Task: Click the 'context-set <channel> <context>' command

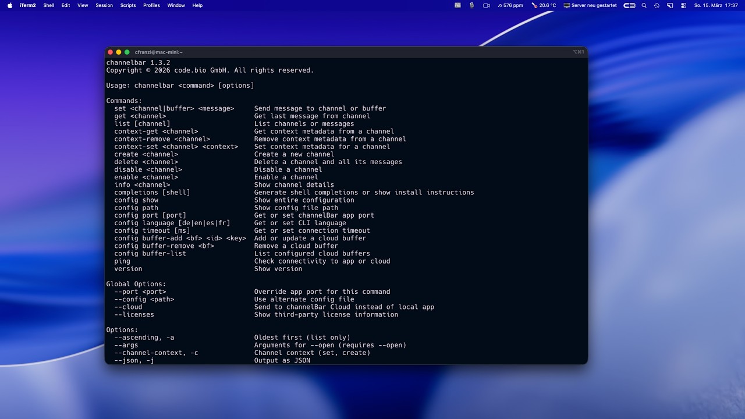Action: (x=176, y=147)
